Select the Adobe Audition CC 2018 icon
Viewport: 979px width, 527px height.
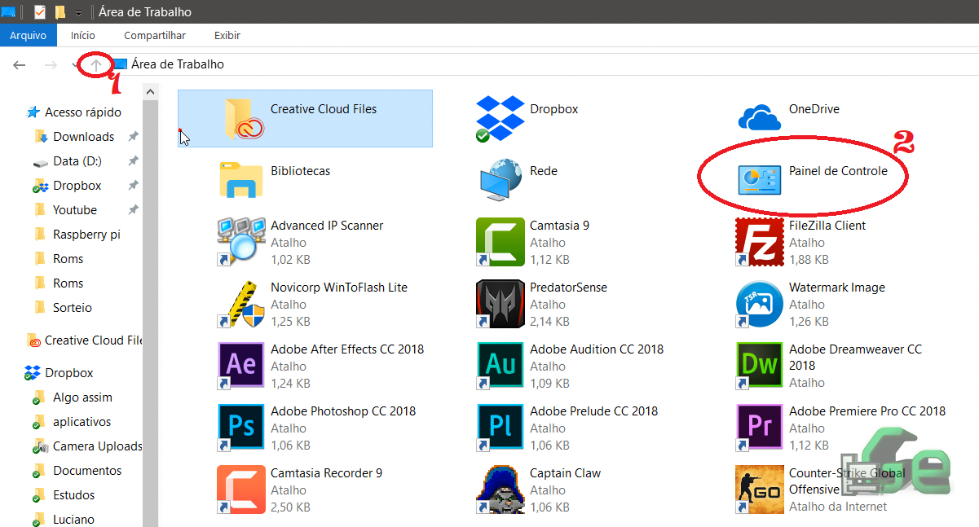point(500,366)
